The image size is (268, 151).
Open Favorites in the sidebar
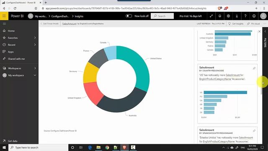tap(13, 38)
